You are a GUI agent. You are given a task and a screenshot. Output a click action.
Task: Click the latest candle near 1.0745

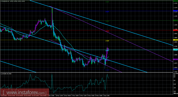point(108,49)
